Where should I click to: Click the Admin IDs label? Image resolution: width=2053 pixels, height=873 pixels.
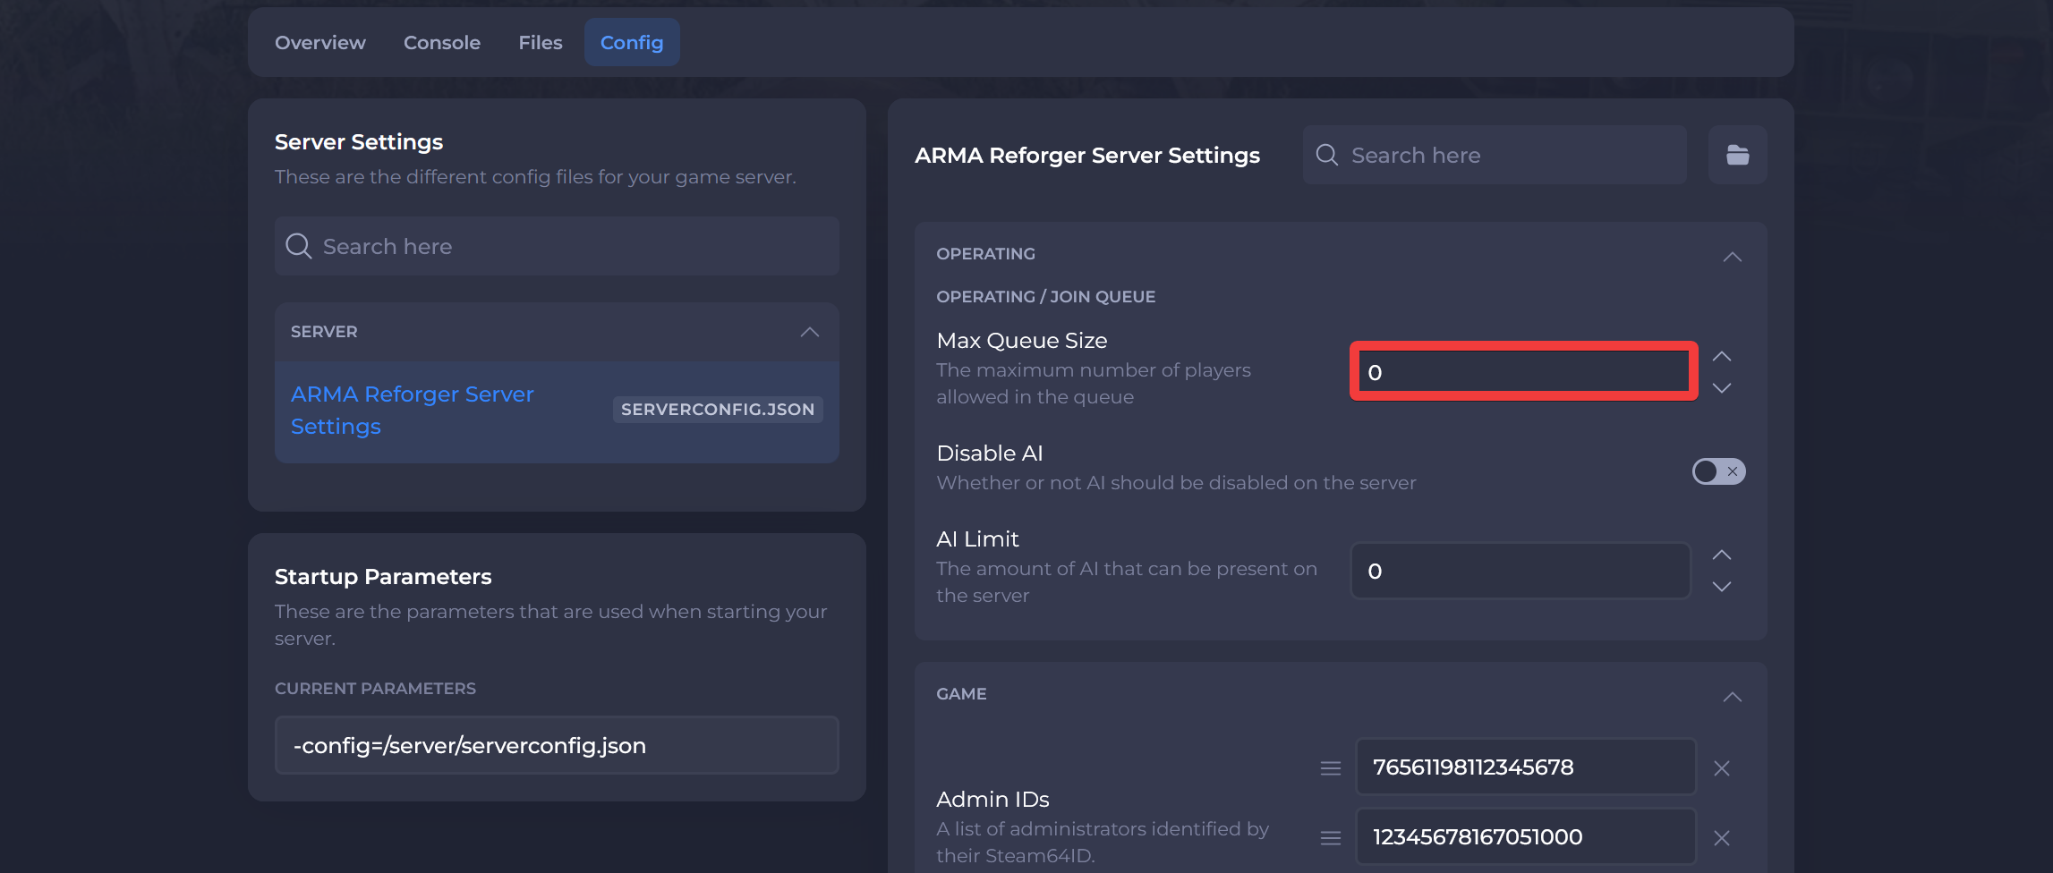coord(992,799)
